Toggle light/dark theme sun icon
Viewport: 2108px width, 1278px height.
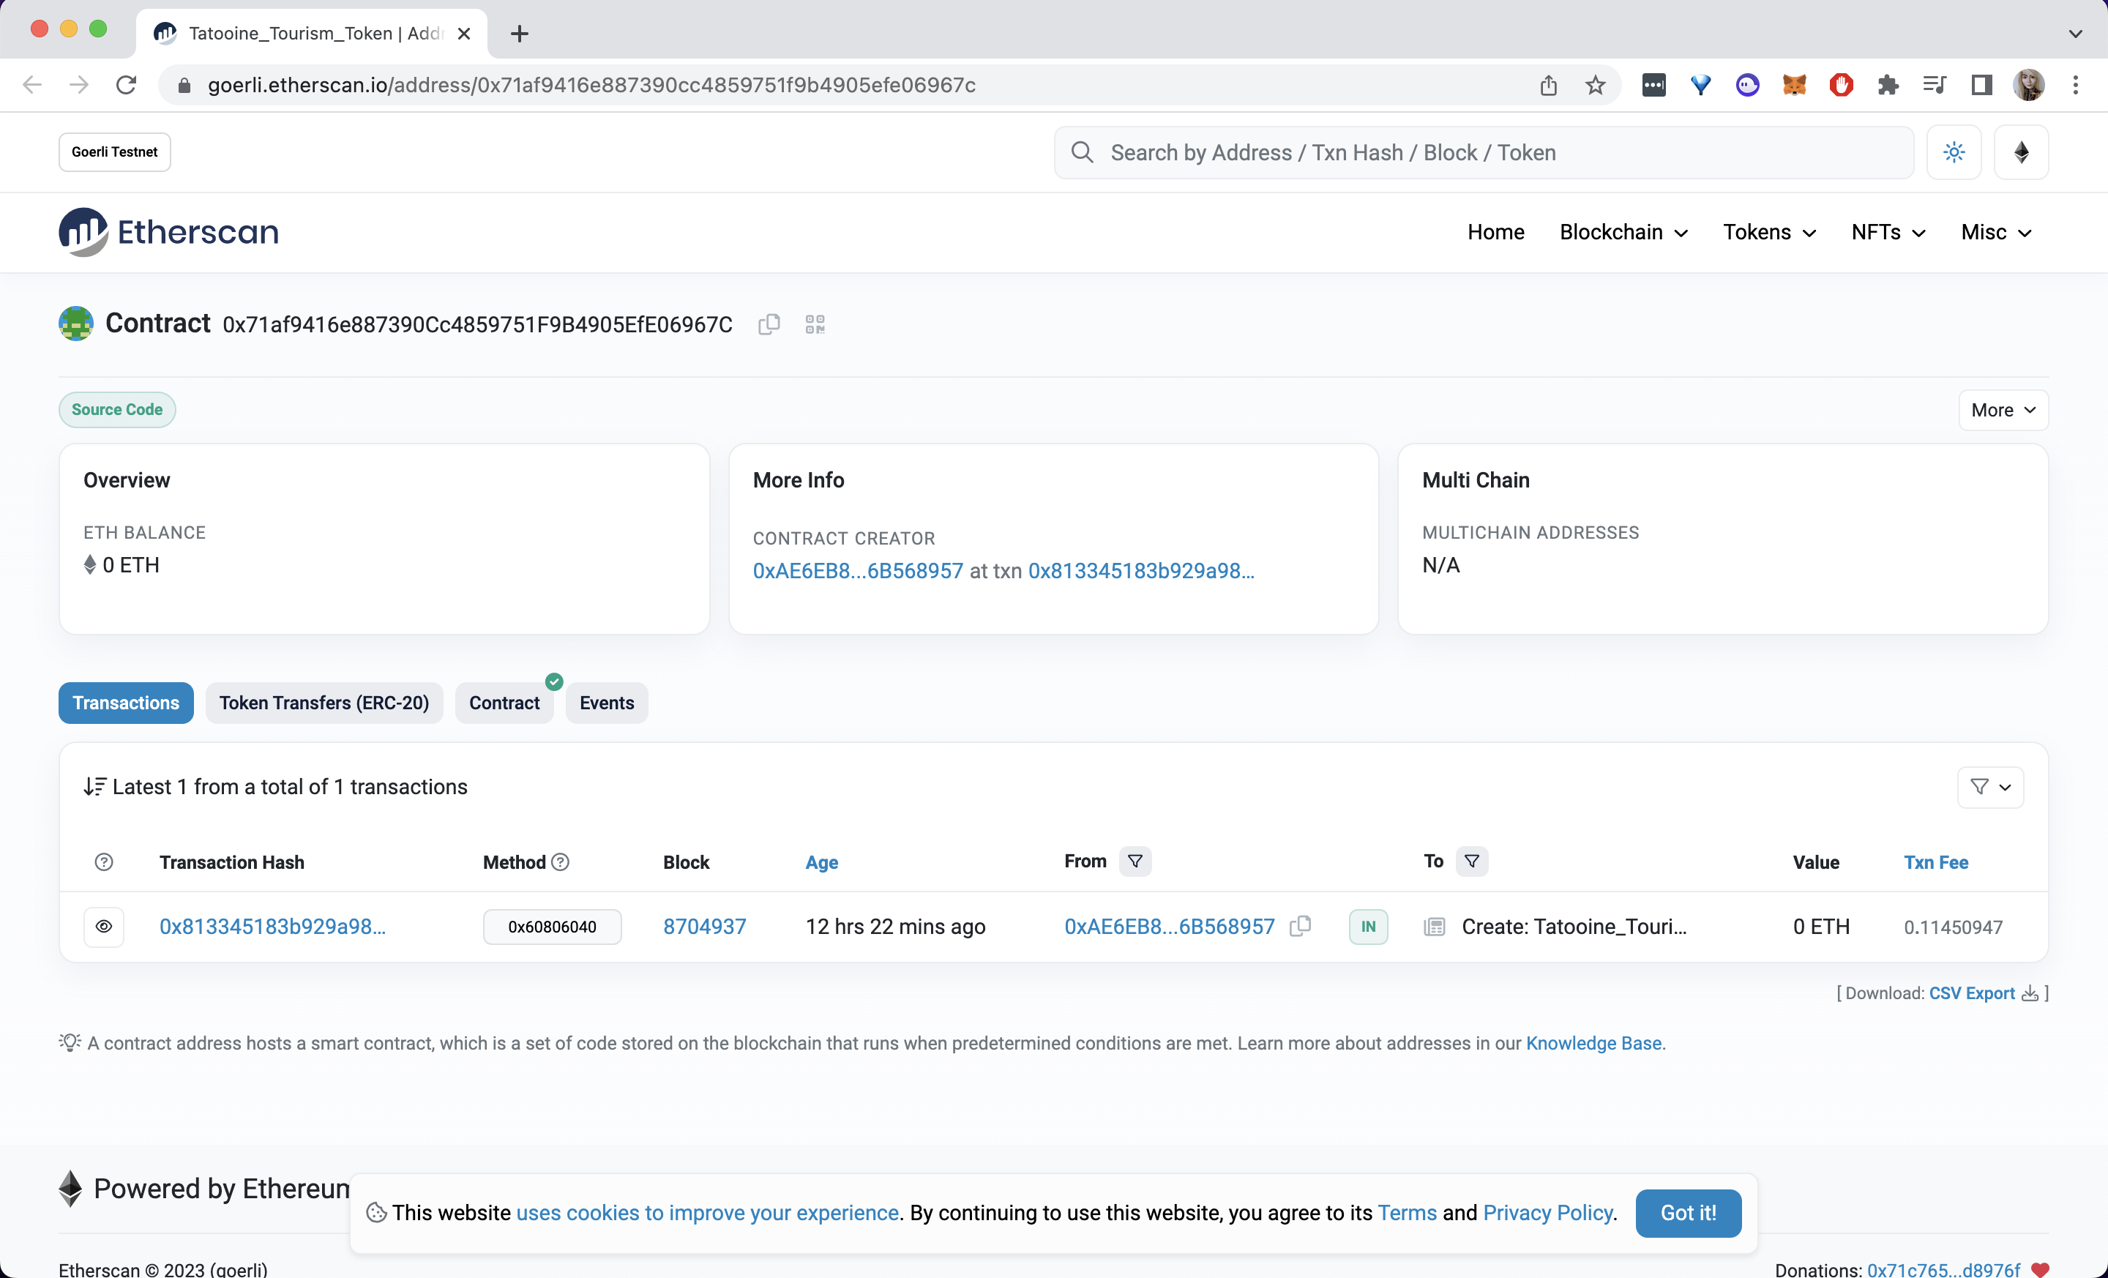coord(1954,152)
